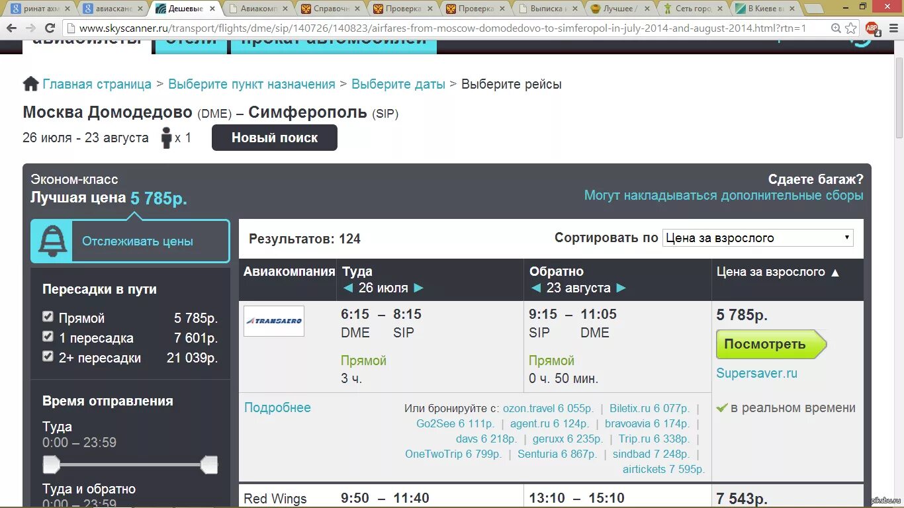
Task: Toggle the 1 пересадка checkbox
Action: [48, 337]
